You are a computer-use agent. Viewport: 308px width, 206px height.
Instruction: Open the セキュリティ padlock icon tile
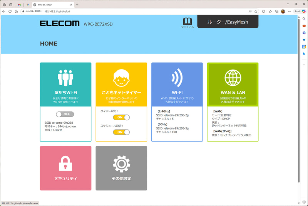coord(65,163)
